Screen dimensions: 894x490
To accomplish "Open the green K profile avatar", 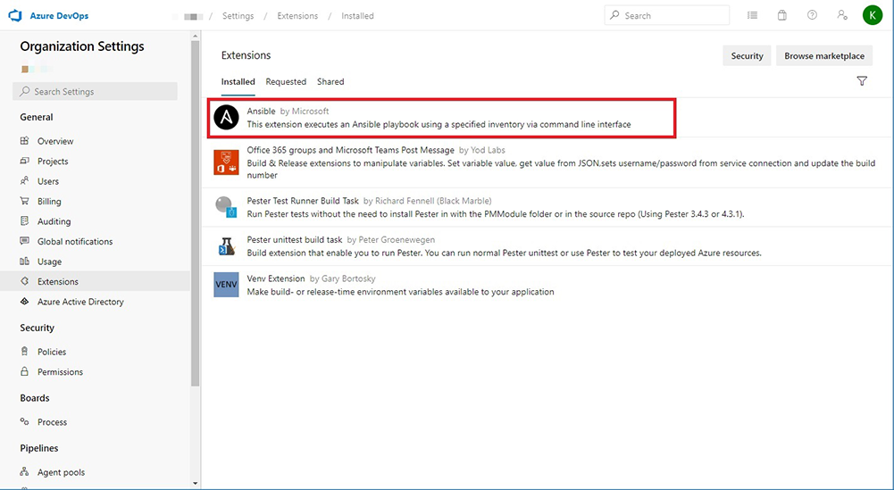I will tap(873, 15).
